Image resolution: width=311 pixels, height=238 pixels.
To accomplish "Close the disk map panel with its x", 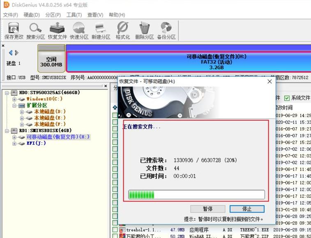I will (x=3, y=46).
